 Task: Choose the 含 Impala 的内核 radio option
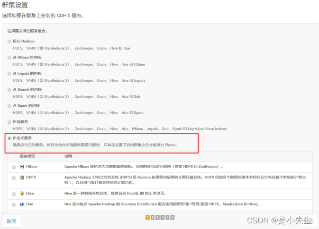pyautogui.click(x=9, y=74)
